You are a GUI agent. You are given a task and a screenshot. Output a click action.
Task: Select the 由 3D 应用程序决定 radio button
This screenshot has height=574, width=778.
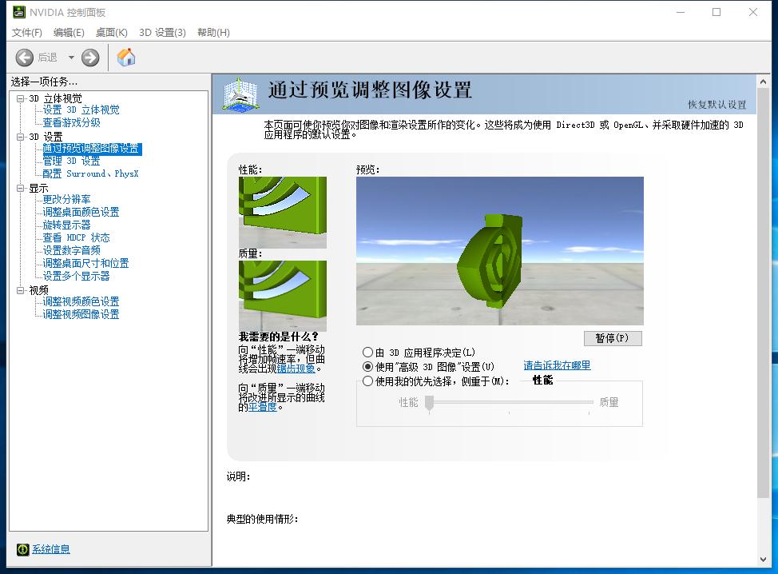tap(367, 352)
